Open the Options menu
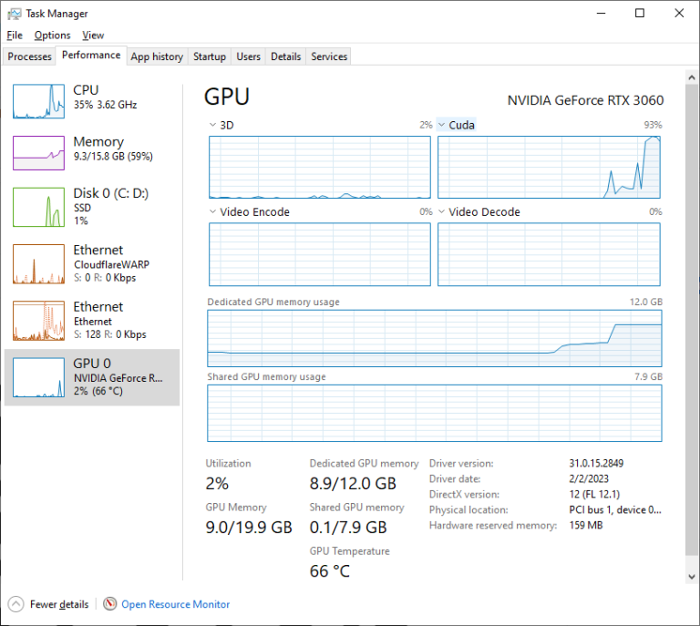This screenshot has width=700, height=626. 52,36
